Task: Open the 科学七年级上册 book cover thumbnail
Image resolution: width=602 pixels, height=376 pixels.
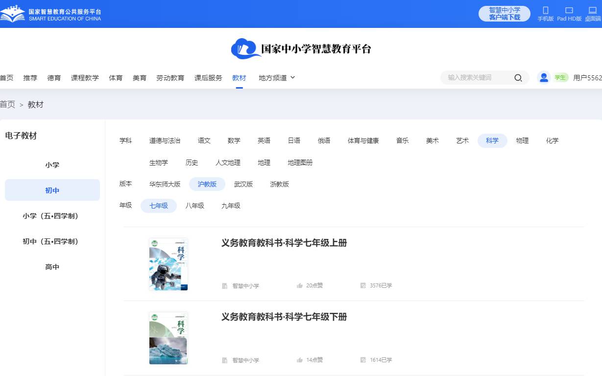Action: (x=169, y=264)
